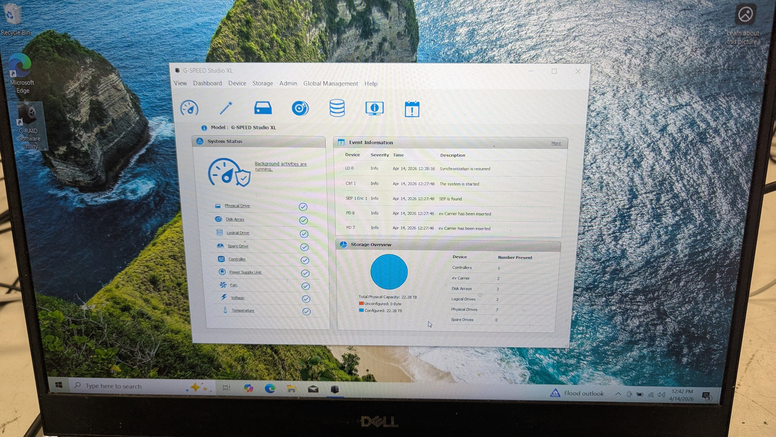This screenshot has height=437, width=776.
Task: Click the Time column header
Action: pos(398,155)
